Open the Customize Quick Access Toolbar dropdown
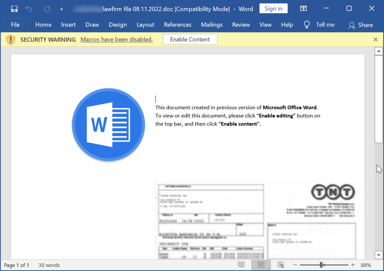 coord(61,9)
